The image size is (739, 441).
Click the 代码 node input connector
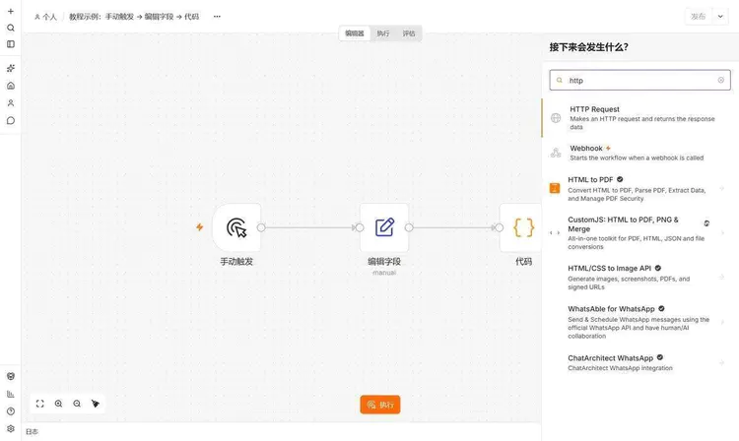[x=500, y=227]
